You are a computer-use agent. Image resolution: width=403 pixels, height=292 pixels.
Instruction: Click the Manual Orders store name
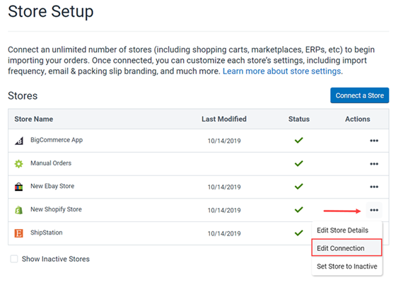coord(51,163)
